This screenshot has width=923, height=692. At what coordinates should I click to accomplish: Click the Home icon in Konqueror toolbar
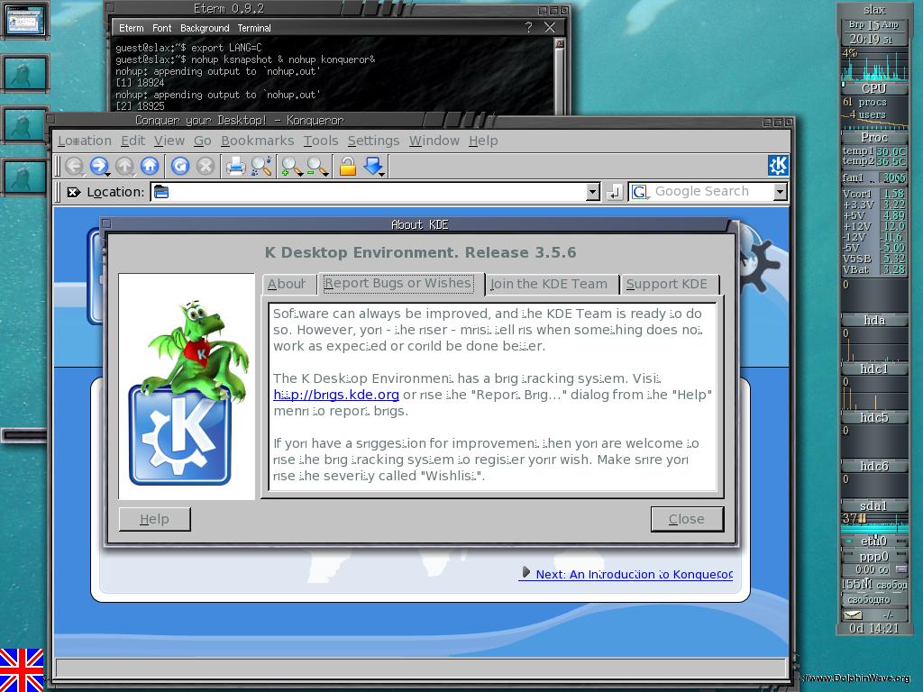[x=150, y=166]
